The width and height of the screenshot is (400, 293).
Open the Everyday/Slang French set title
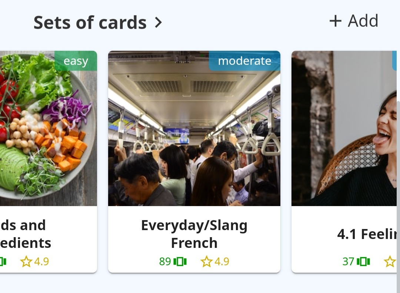[194, 233]
